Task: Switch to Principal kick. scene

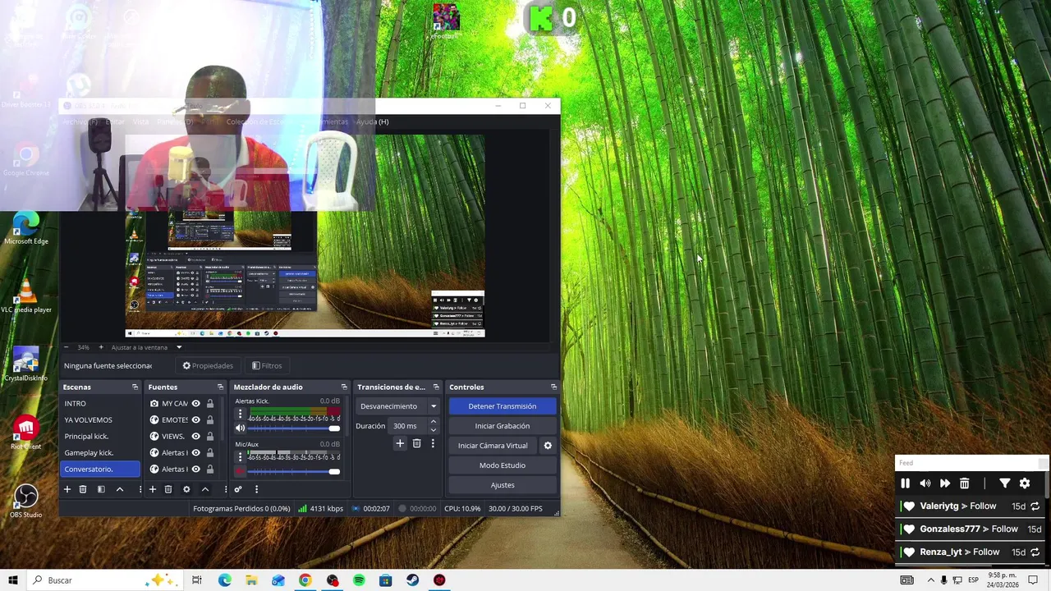Action: [x=101, y=437]
